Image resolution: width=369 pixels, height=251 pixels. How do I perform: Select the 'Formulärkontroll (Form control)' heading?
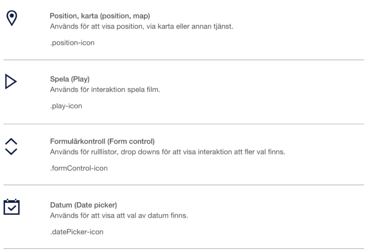pos(102,142)
